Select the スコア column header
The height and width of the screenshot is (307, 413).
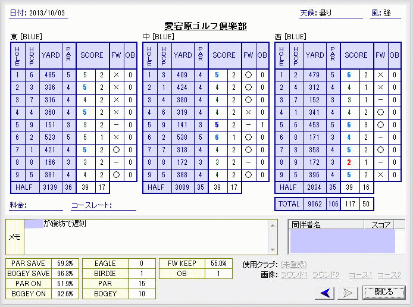379,224
